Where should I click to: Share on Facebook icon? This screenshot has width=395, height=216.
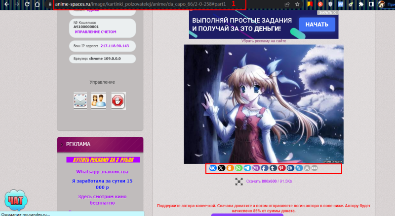coord(264,168)
